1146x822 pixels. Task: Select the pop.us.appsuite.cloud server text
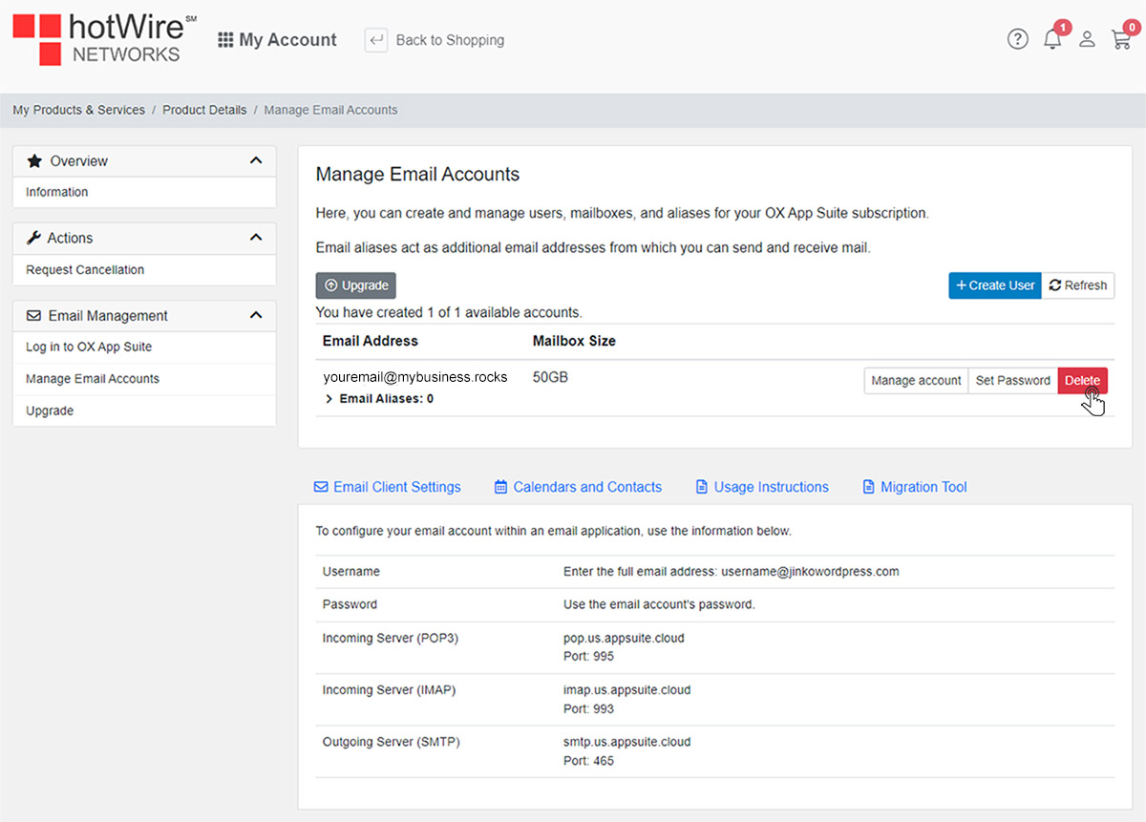pos(624,638)
